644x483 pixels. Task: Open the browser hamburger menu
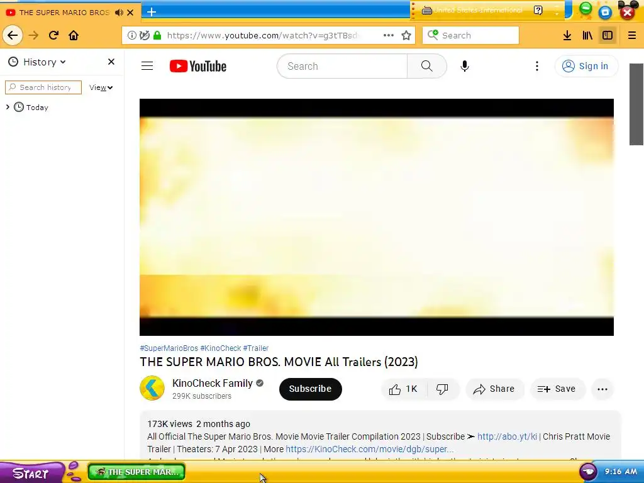coord(631,35)
